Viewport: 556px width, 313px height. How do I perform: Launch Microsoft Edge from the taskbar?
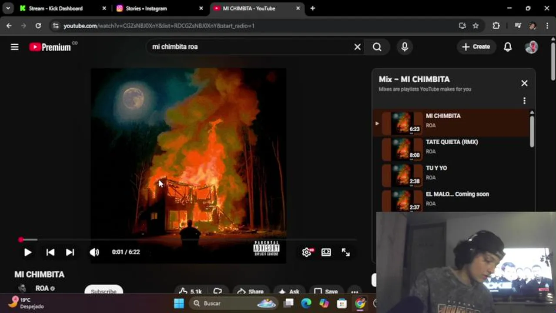pos(306,303)
